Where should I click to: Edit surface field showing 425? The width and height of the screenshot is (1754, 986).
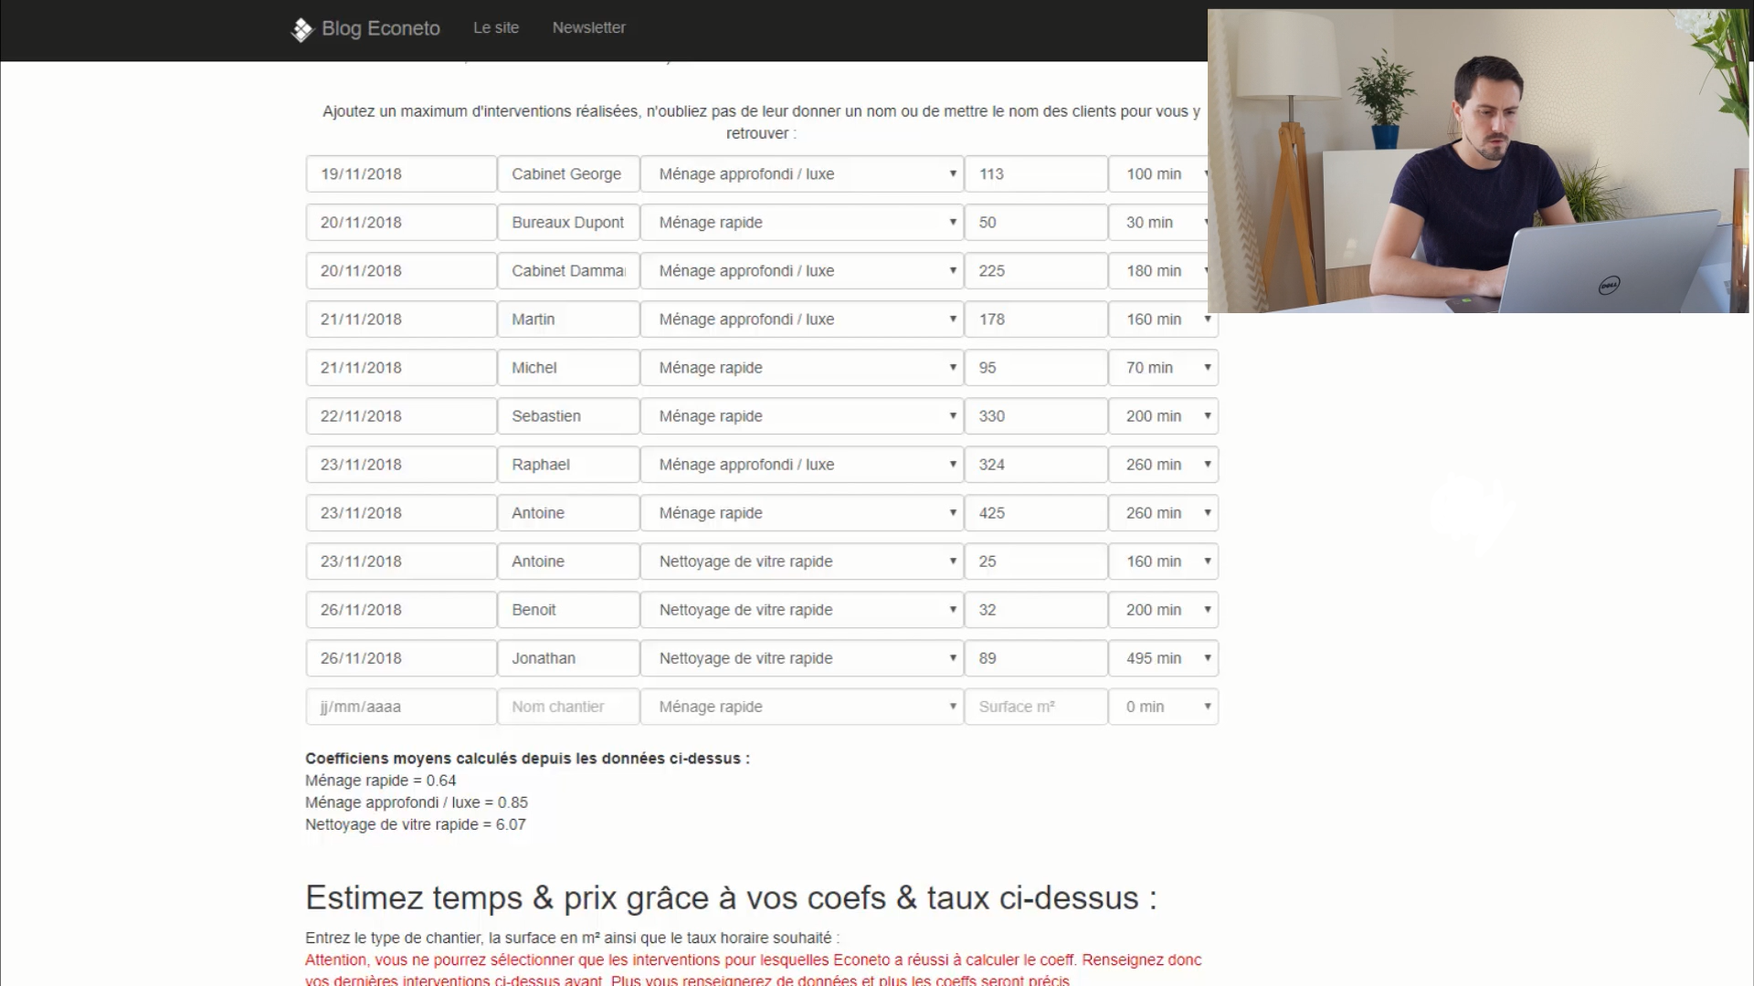click(1036, 512)
